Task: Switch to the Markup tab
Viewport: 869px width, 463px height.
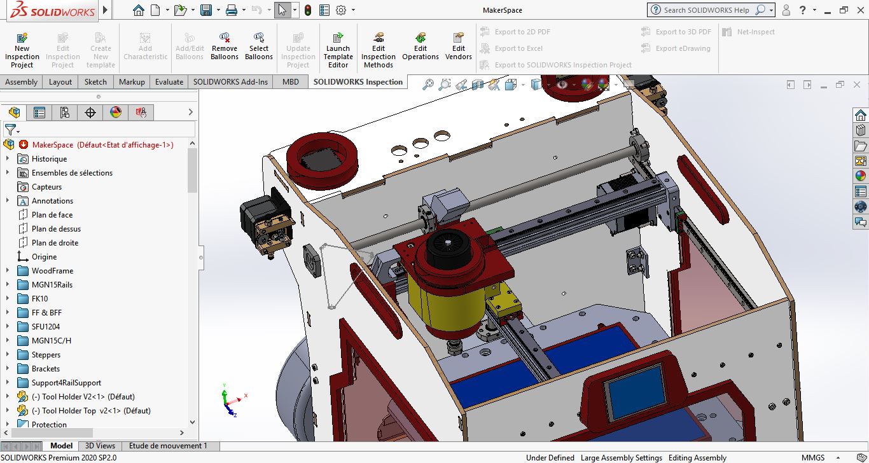Action: [132, 82]
